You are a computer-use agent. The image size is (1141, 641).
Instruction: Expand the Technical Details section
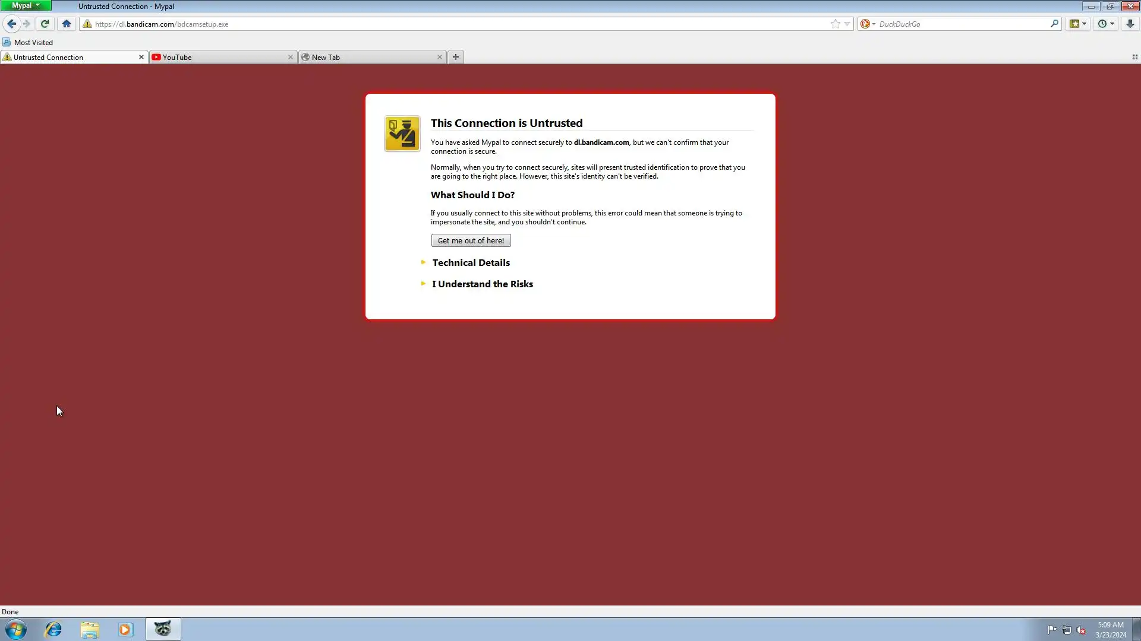pos(471,262)
